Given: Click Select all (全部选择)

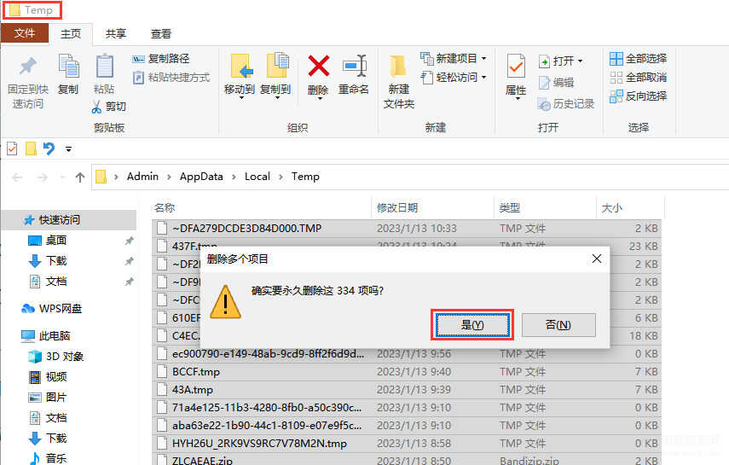Looking at the screenshot, I should click(639, 59).
